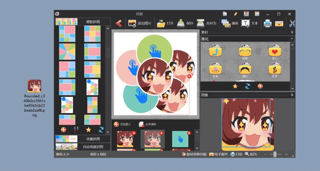This screenshot has height=171, width=320.
Task: Click the portrait picture icon in title bar
Action: tap(246, 14)
